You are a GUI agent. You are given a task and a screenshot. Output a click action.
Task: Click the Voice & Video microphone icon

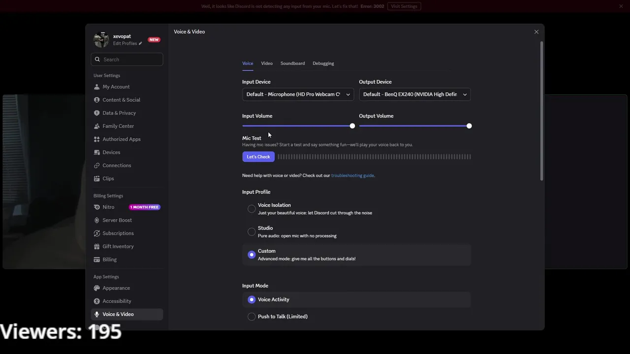pos(97,314)
